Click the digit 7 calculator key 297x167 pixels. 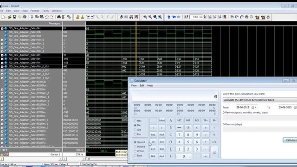pos(179,135)
